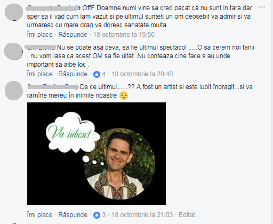
Task: Open the three-dot options menu on first comment
Action: pos(262,7)
